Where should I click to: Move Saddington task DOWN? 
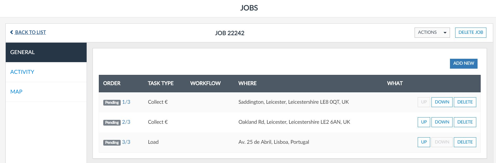[442, 102]
